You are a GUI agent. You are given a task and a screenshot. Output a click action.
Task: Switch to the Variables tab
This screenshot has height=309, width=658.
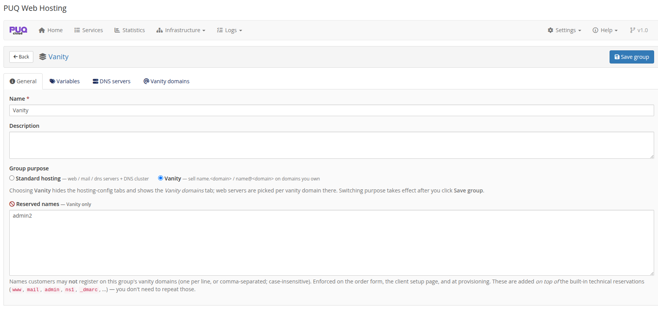click(65, 81)
